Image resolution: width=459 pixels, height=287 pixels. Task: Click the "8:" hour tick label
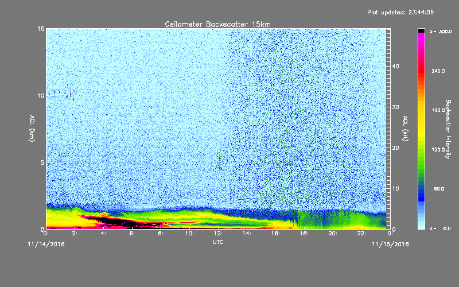tap(161, 234)
